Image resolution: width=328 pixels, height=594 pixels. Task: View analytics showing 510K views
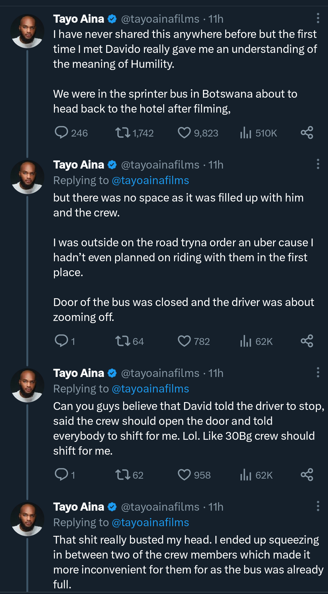point(245,133)
